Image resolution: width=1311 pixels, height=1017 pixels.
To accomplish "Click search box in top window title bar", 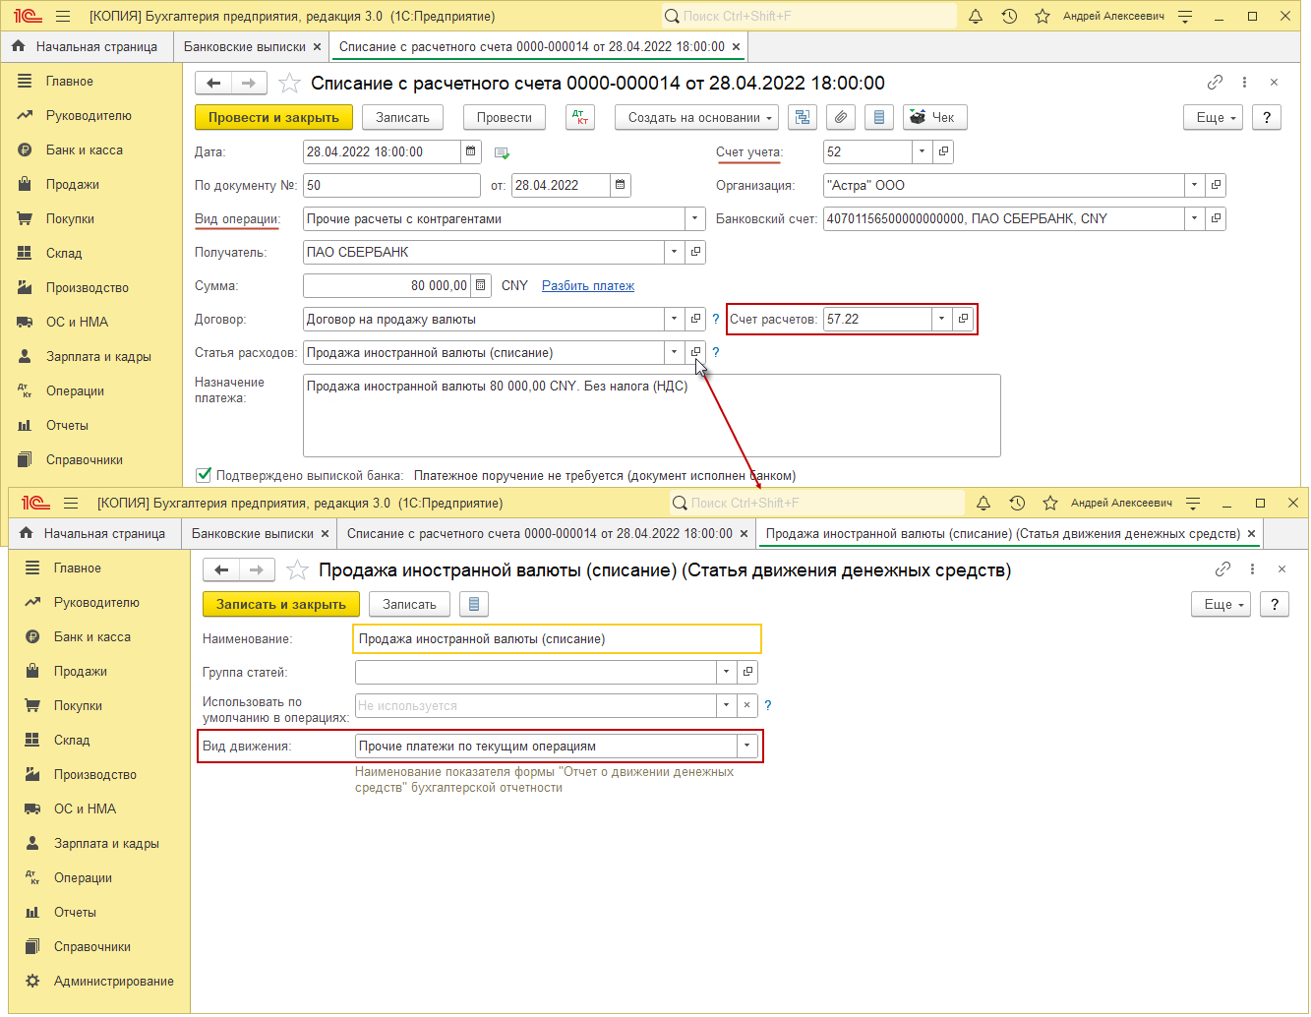I will [x=808, y=17].
